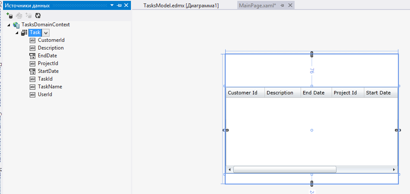
Task: Click the DataGrid horizontal scrollbar thumb
Action: tap(285, 169)
